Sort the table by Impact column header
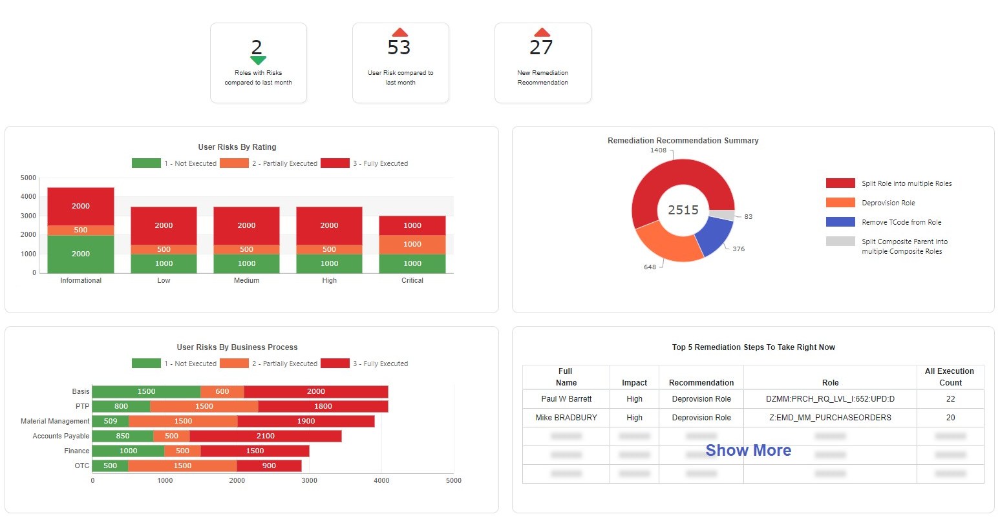 pos(634,382)
